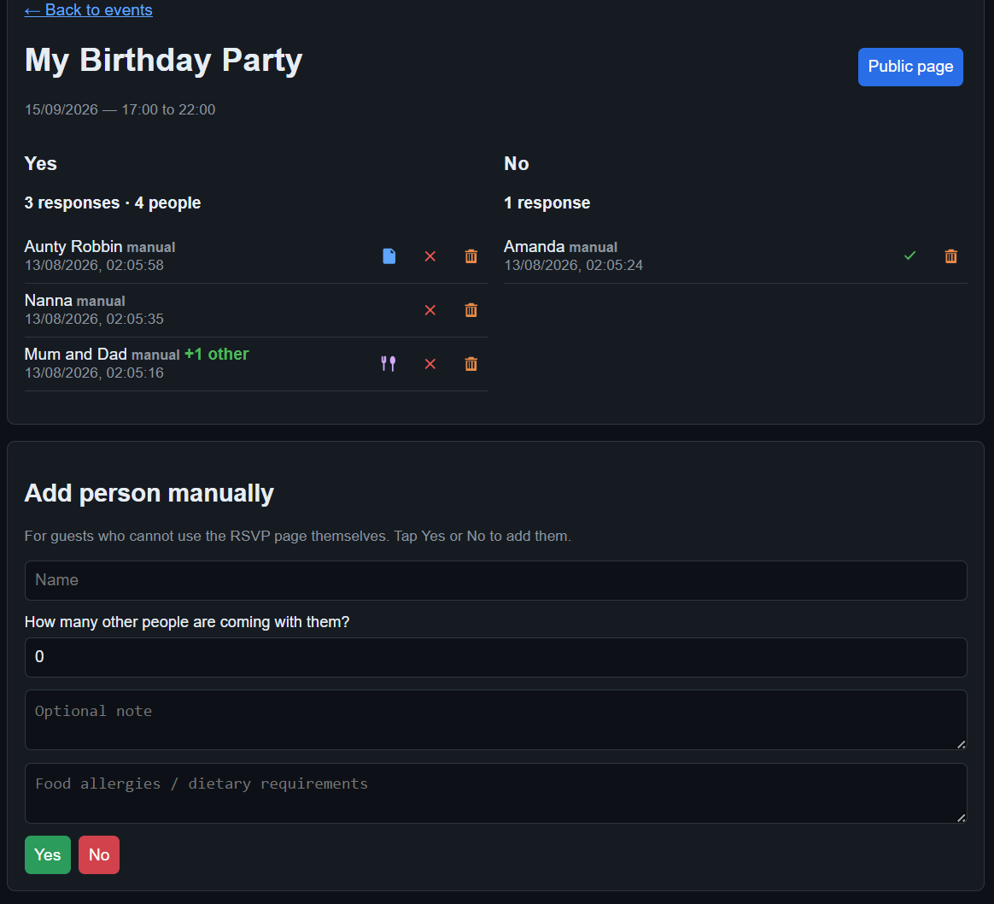The image size is (994, 904).
Task: Select the '3 responses · 4 people' summary
Action: pyautogui.click(x=112, y=203)
